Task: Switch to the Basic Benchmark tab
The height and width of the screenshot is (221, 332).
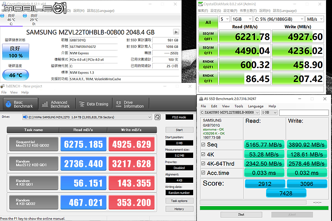Action: coord(20,104)
